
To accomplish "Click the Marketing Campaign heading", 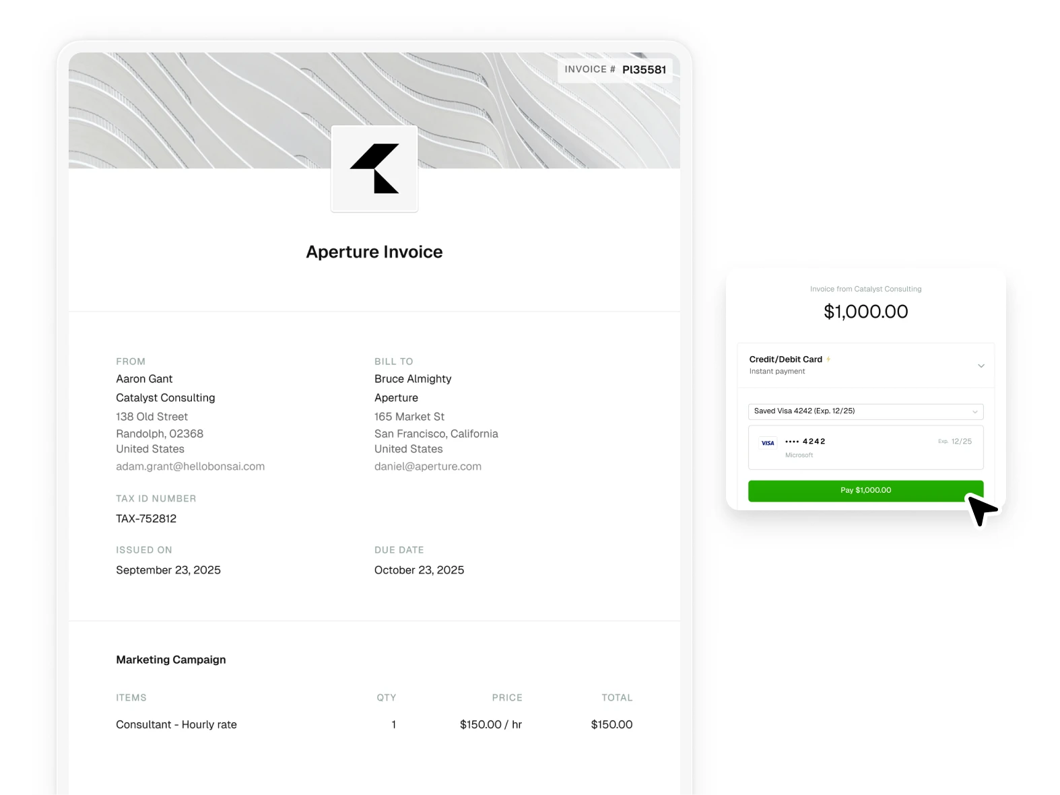I will [171, 660].
